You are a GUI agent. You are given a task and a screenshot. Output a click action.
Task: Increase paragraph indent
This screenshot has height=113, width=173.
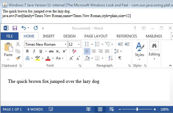click(127, 44)
